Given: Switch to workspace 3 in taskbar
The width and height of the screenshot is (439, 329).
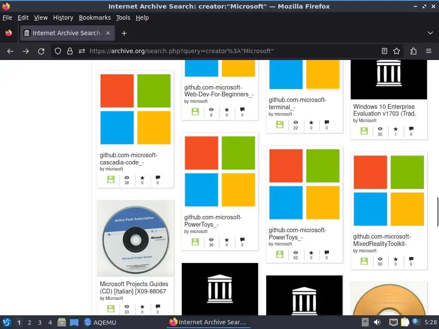Looking at the screenshot, I should click(x=40, y=323).
